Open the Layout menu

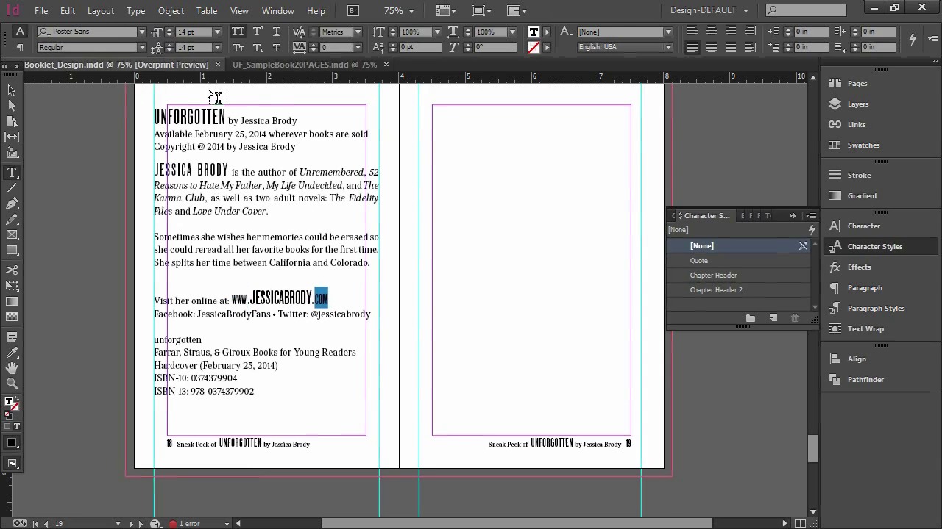click(101, 11)
